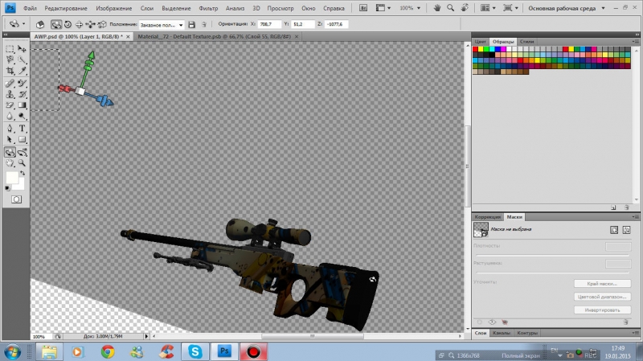The height and width of the screenshot is (361, 643).
Task: Select the Rectangle shape tool
Action: point(23,139)
